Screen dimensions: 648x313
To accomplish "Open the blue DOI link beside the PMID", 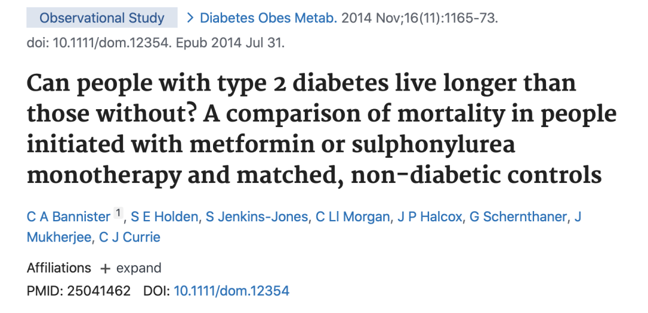I will 231,291.
